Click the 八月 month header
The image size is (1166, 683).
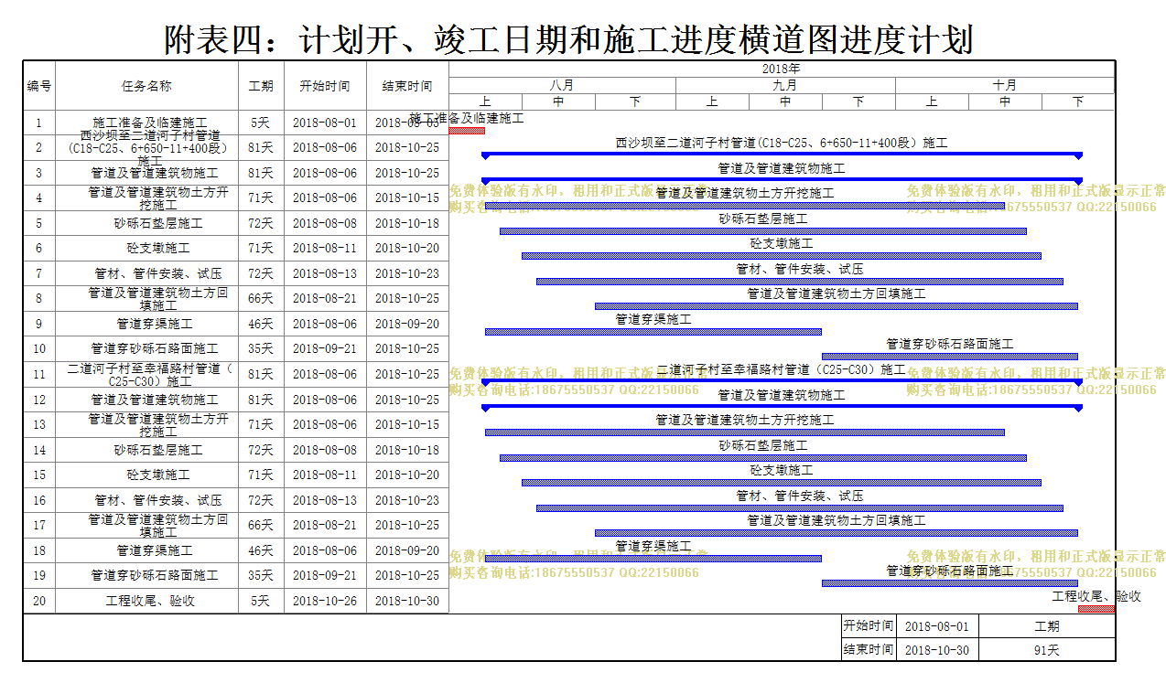[562, 85]
